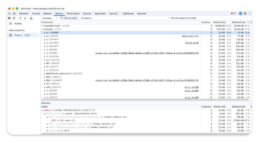
Task: Open the Lighthouse tab
Action: tap(128, 13)
